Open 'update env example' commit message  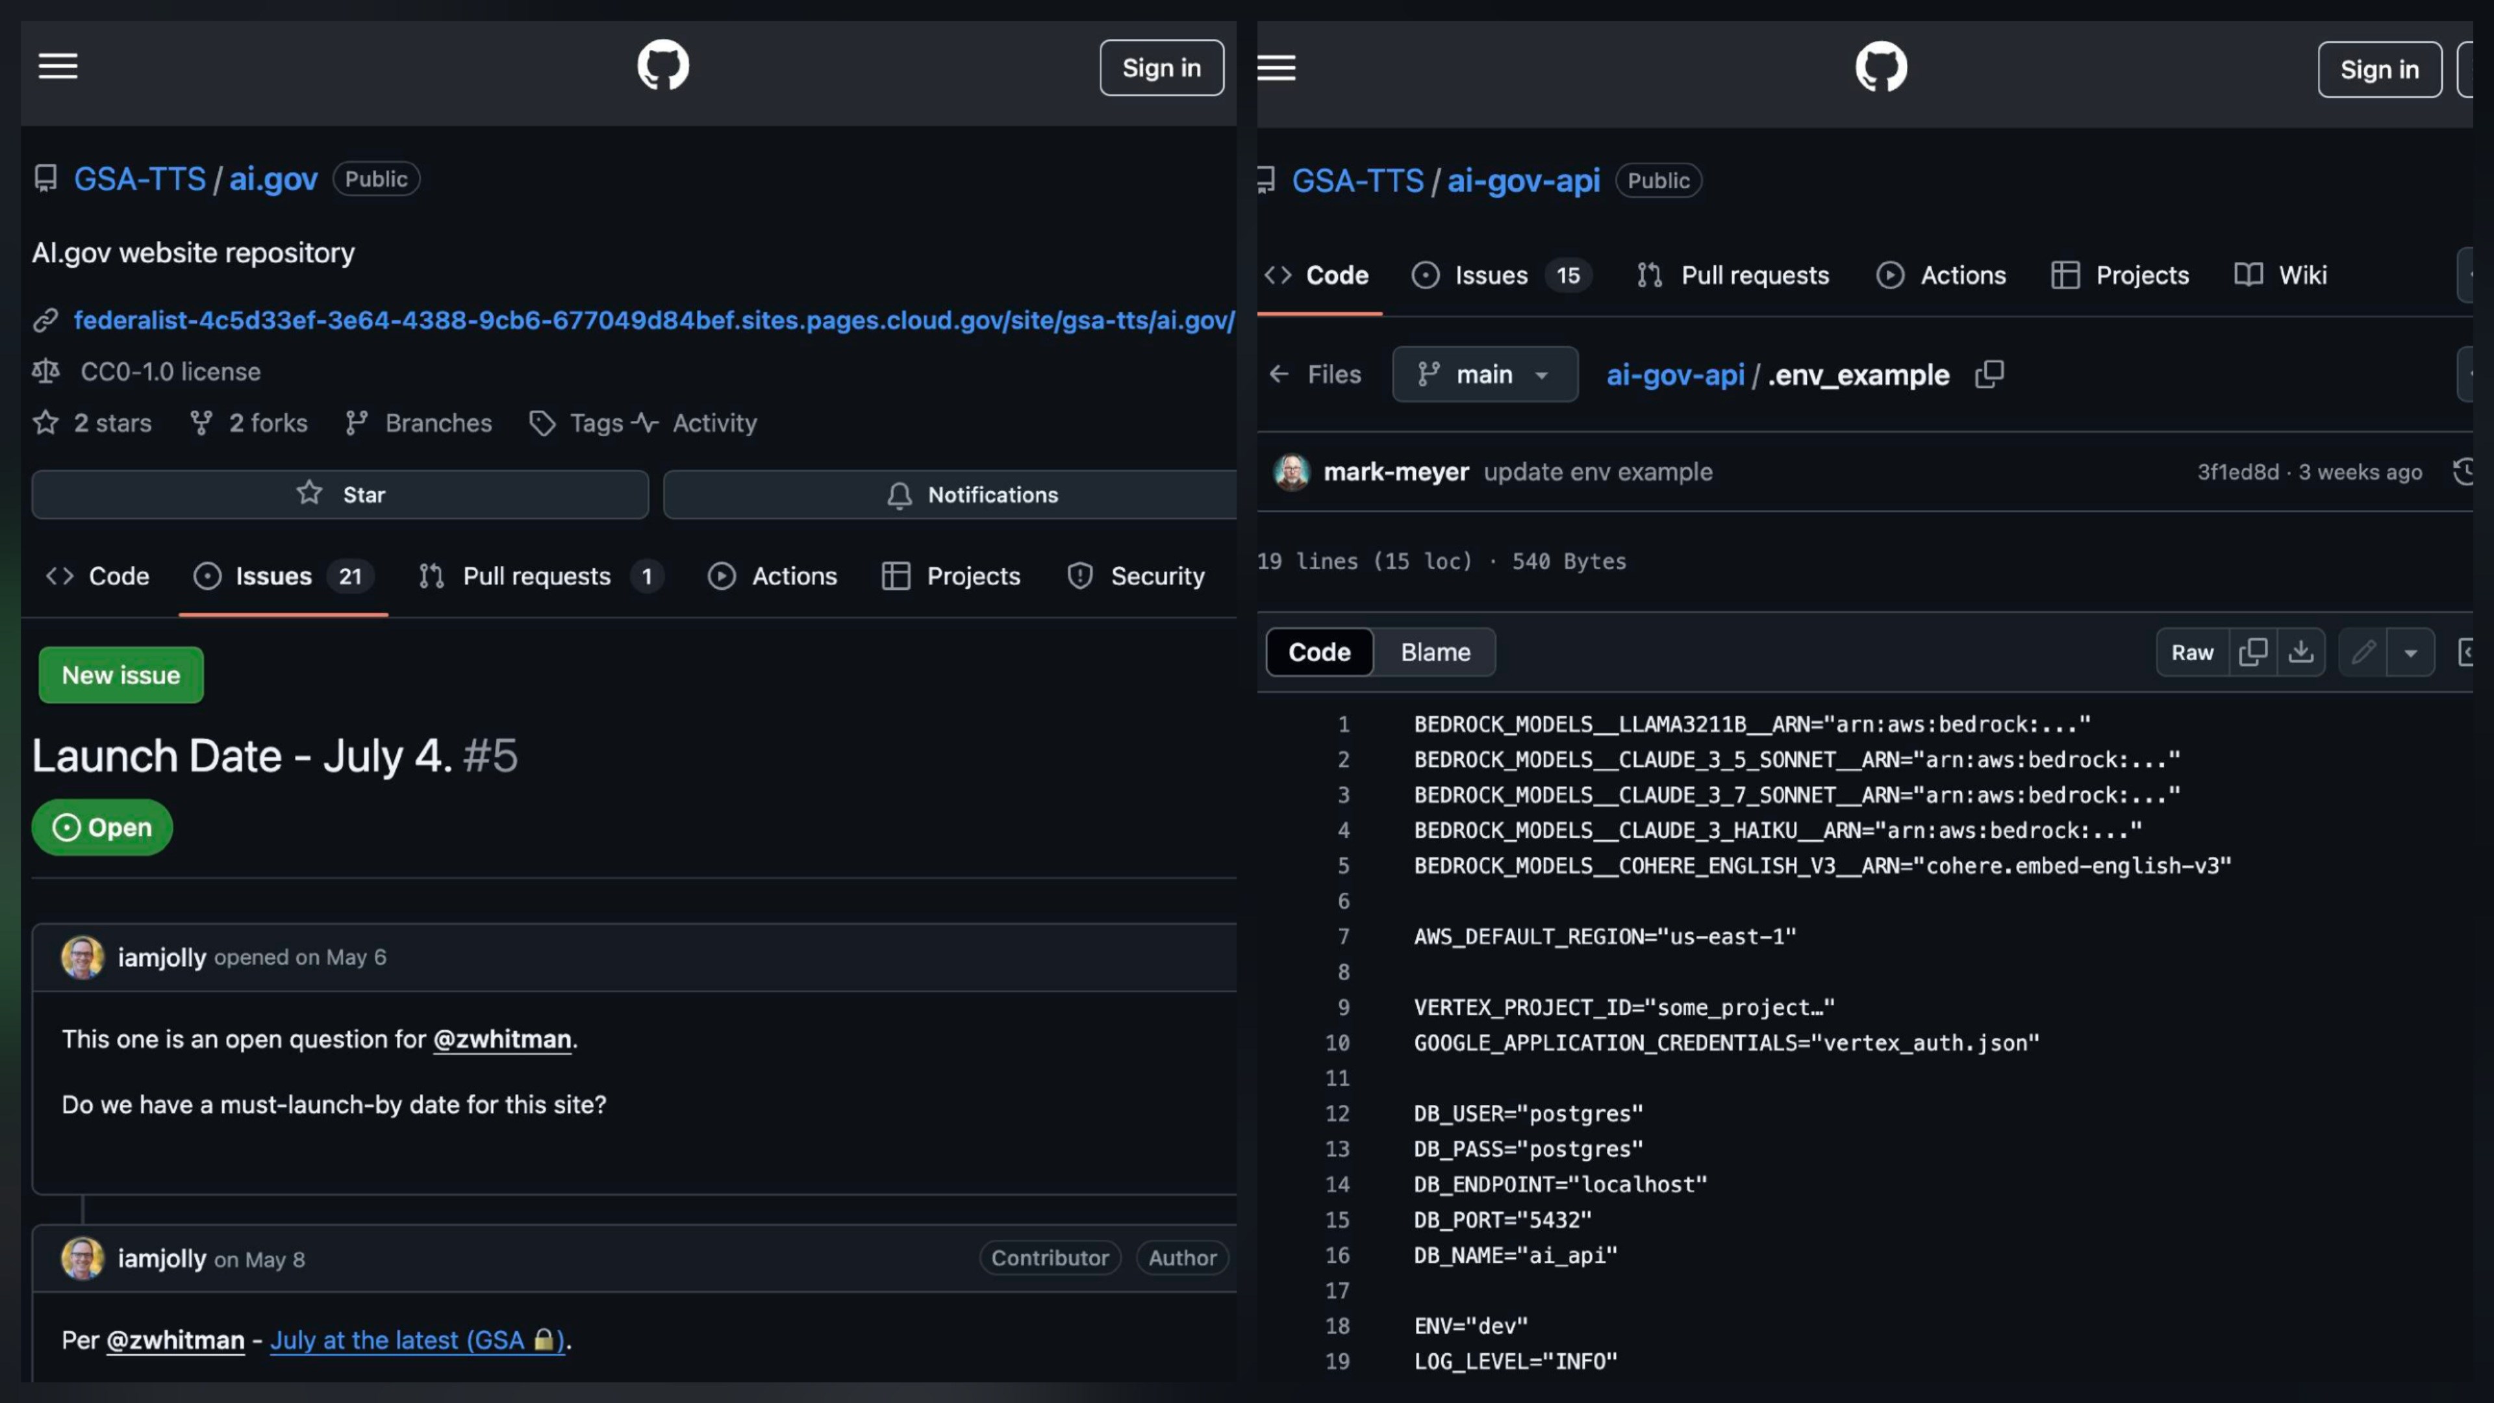pyautogui.click(x=1598, y=472)
